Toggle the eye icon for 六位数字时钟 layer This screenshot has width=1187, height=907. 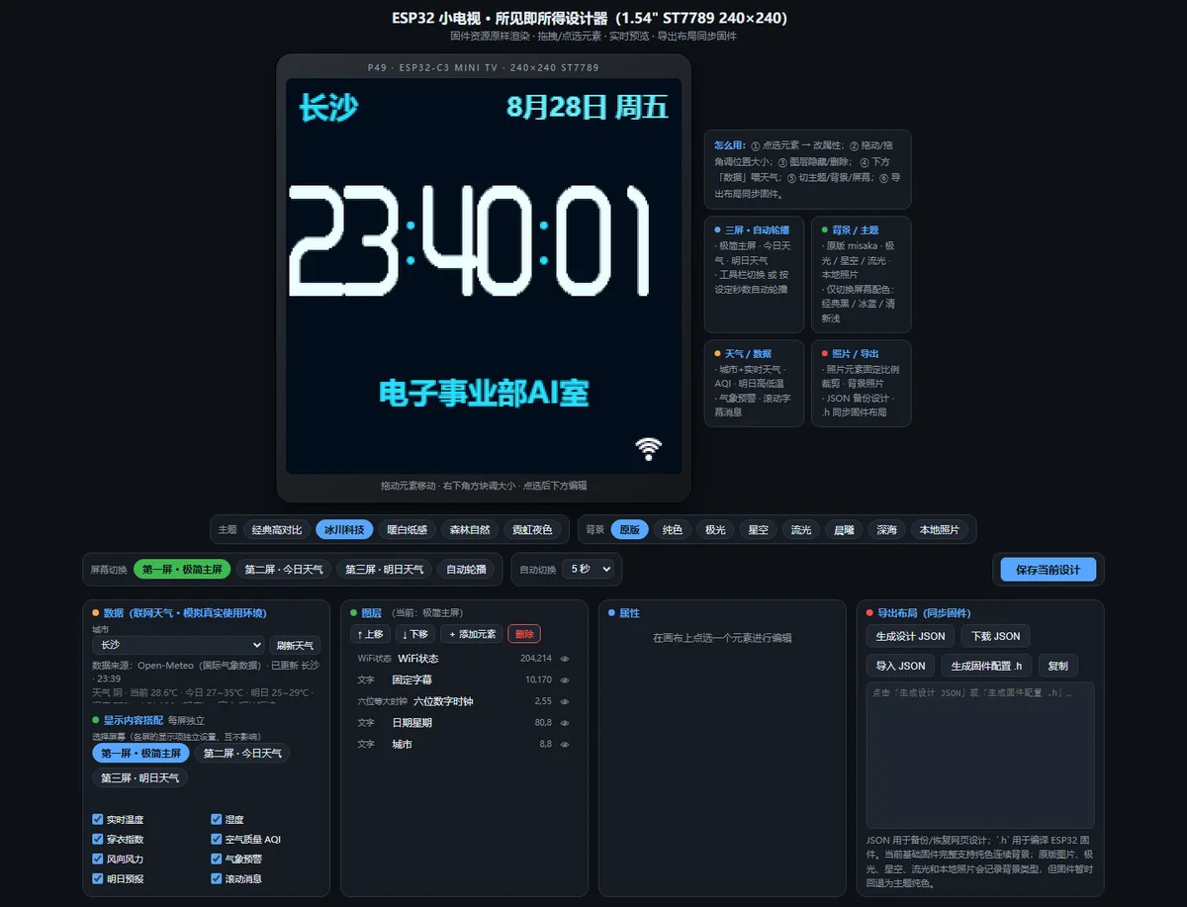pyautogui.click(x=565, y=701)
